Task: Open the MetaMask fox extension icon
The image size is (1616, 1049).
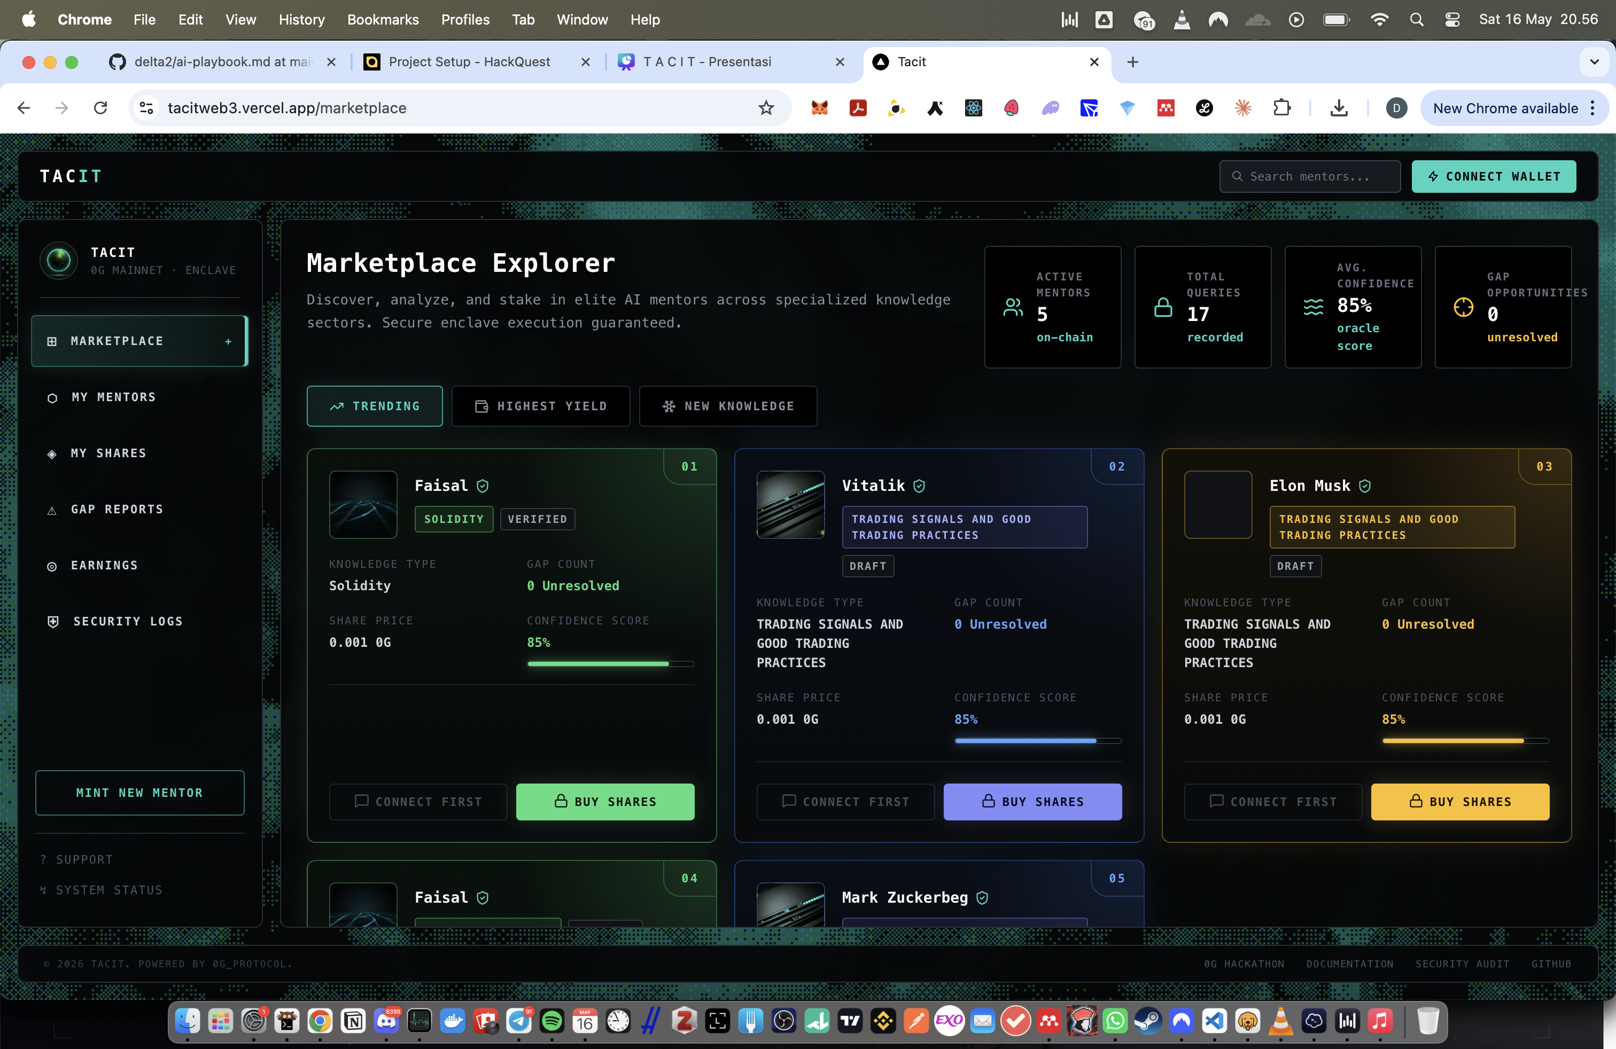Action: coord(820,108)
